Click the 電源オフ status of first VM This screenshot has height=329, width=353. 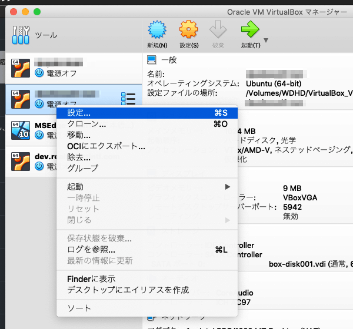coord(61,73)
